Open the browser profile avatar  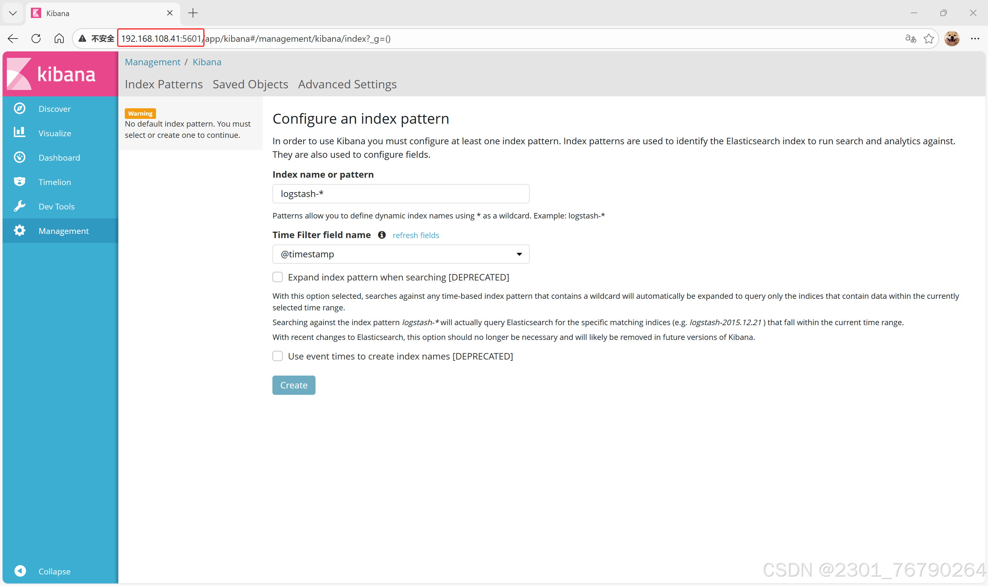[x=952, y=39]
